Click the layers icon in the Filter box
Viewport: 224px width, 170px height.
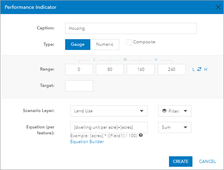coord(164,111)
